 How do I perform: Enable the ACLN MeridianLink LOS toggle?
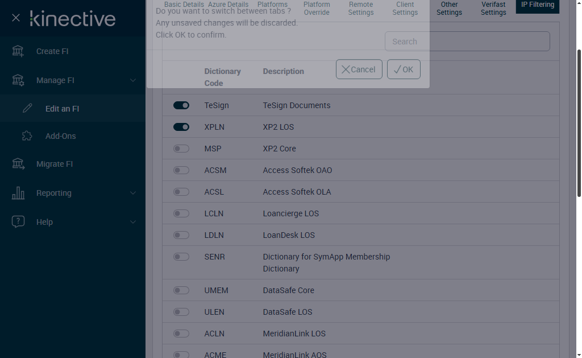click(x=181, y=334)
